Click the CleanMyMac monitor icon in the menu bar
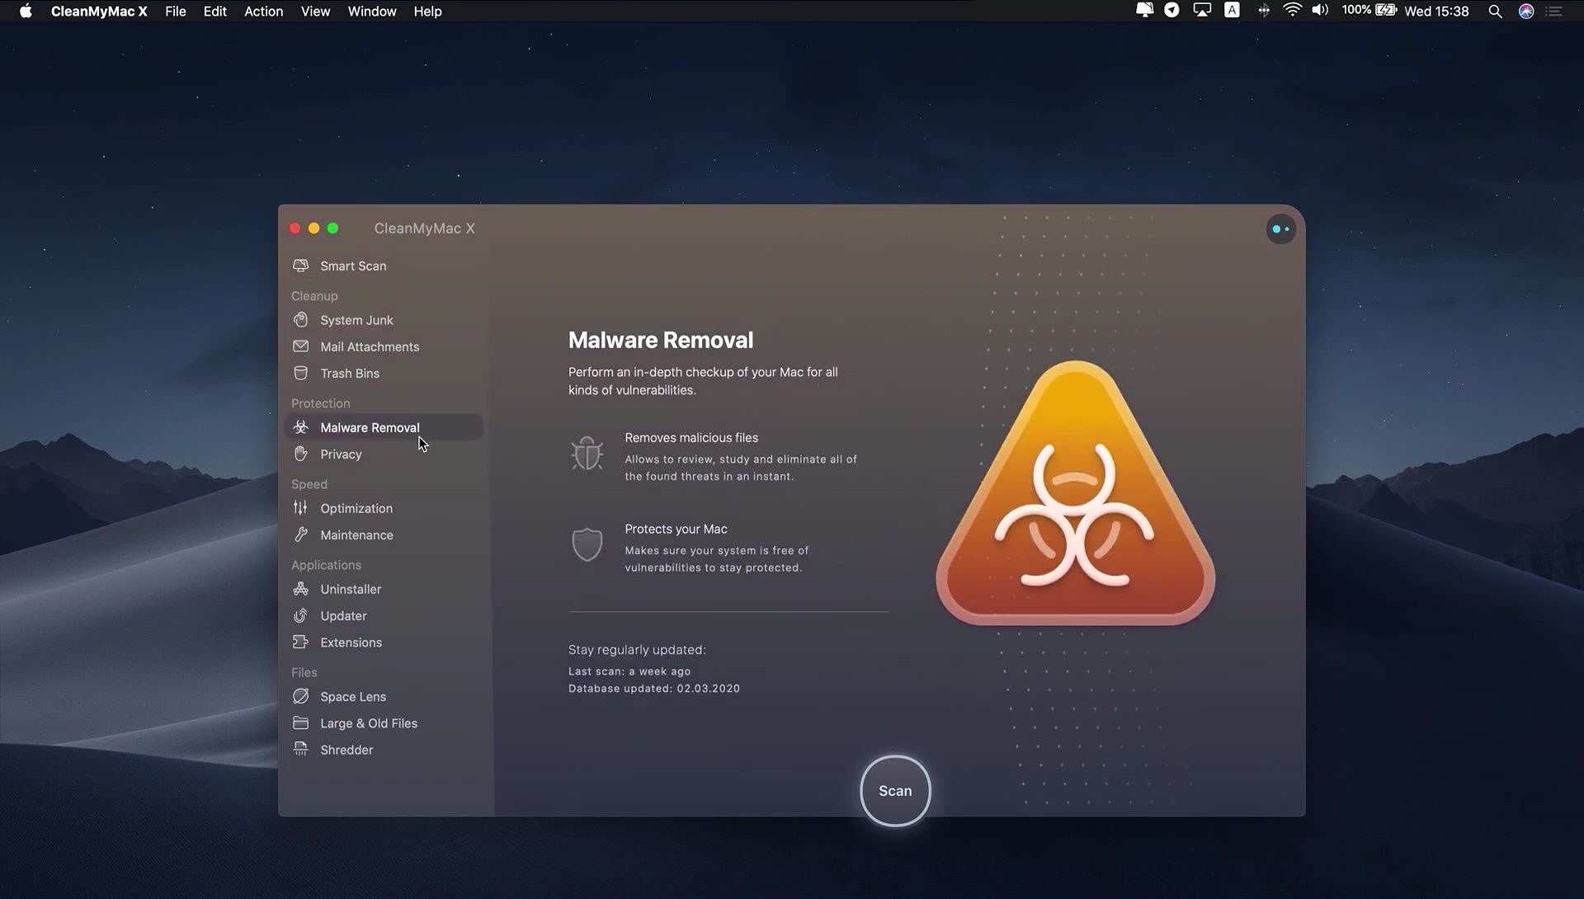The width and height of the screenshot is (1584, 899). point(1144,11)
